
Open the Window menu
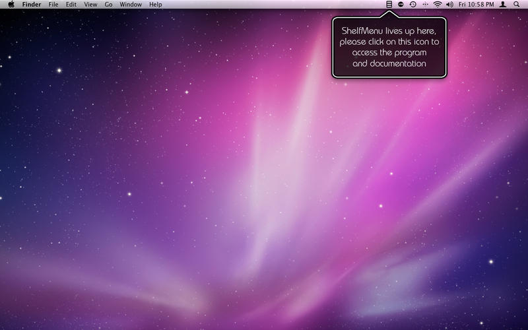(x=131, y=5)
